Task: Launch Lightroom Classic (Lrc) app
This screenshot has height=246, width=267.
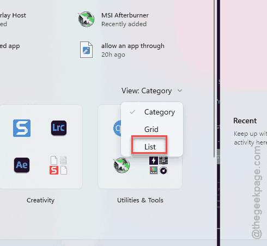Action: (59, 128)
